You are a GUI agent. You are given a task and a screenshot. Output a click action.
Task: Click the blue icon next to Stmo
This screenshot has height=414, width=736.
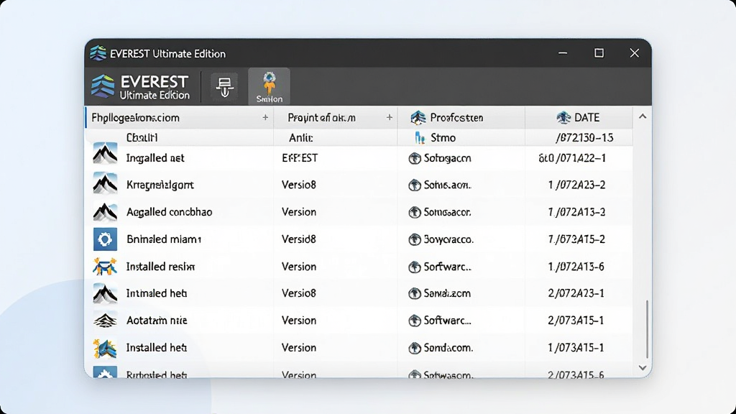point(420,137)
